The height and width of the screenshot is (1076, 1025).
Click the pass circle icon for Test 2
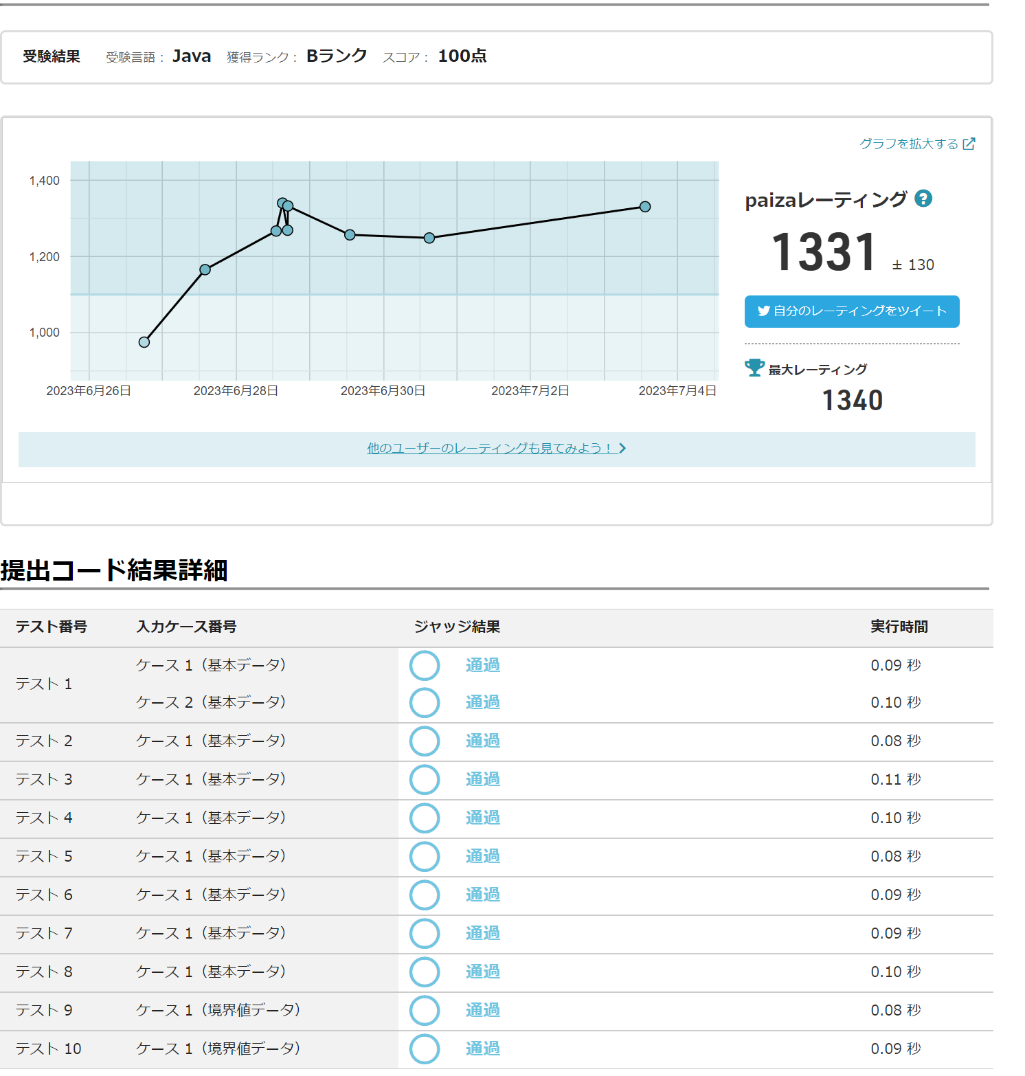[425, 741]
